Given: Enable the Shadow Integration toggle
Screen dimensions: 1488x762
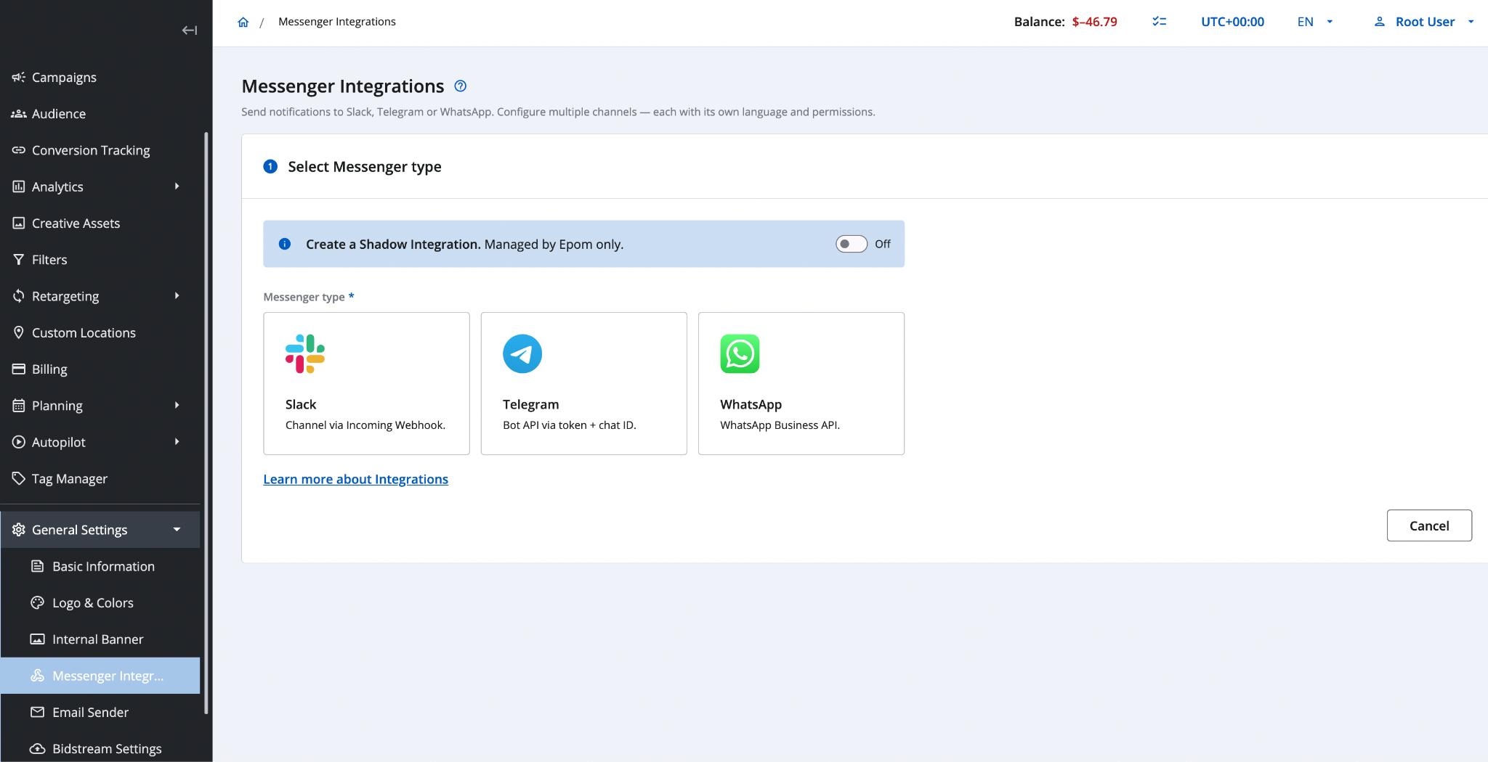Looking at the screenshot, I should [x=852, y=244].
